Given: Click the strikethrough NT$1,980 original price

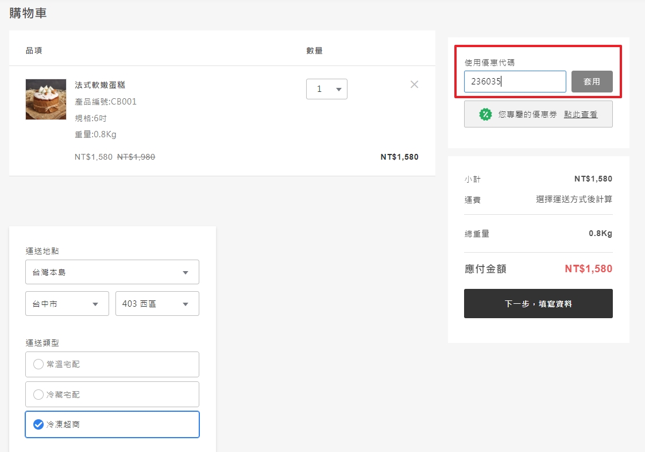Looking at the screenshot, I should click(x=136, y=157).
